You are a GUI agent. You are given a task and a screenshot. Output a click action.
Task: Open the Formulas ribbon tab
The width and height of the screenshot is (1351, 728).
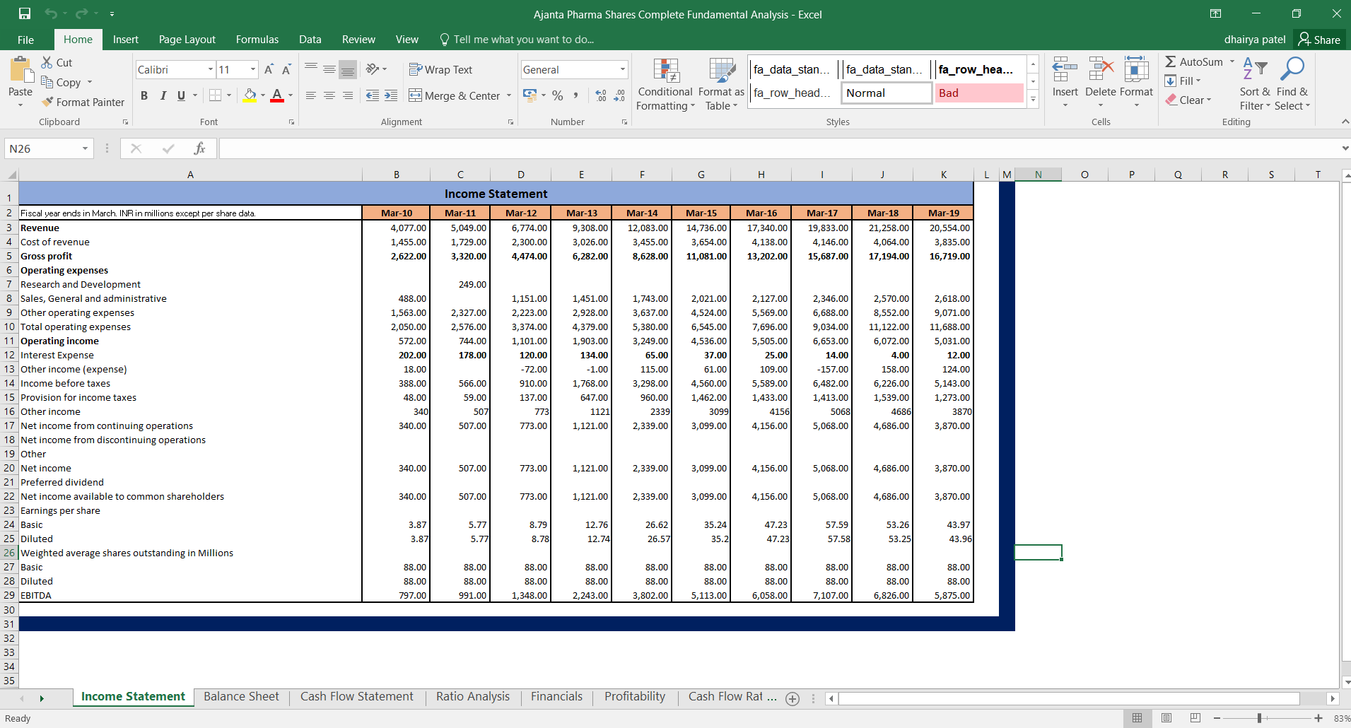257,40
